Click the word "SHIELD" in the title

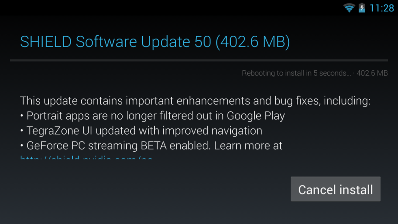(x=46, y=42)
